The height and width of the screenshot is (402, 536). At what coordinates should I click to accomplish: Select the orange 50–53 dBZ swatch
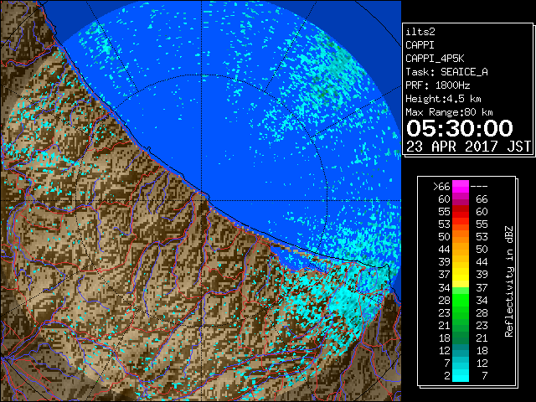(x=461, y=237)
